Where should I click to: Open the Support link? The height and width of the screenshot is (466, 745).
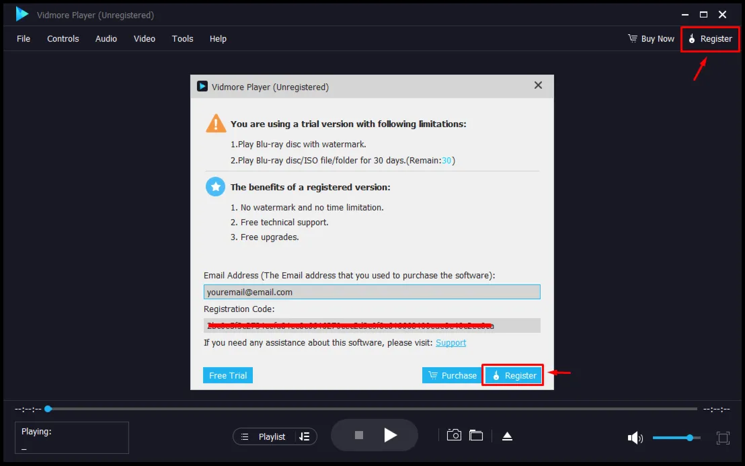click(451, 342)
